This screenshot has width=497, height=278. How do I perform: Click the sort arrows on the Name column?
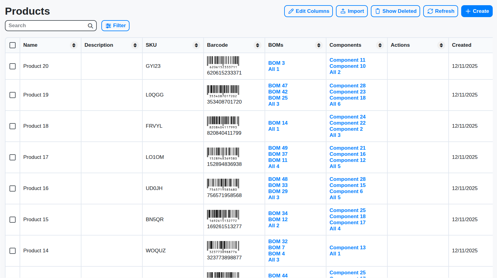pyautogui.click(x=74, y=45)
